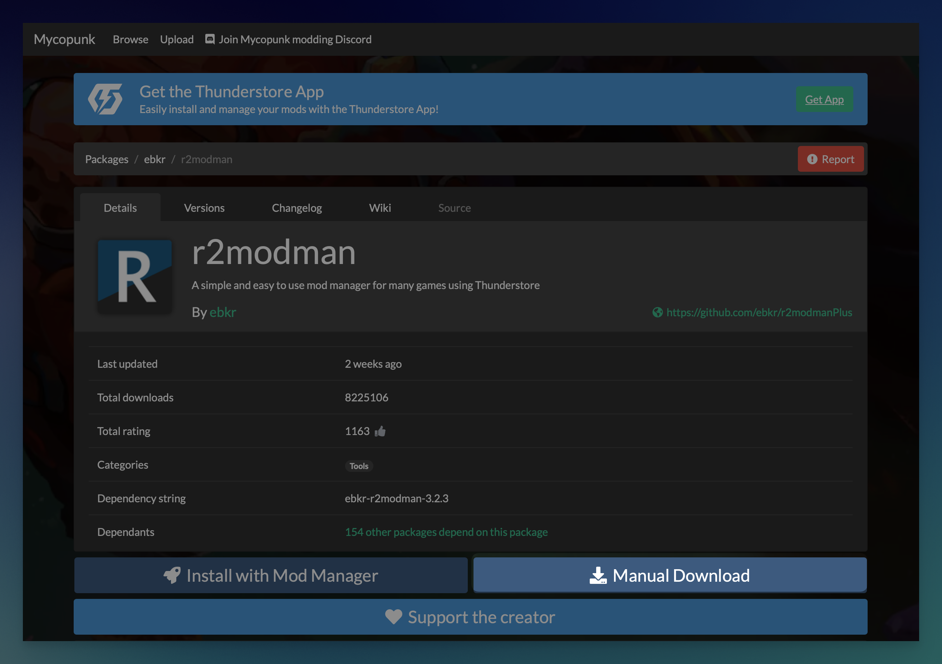942x664 pixels.
Task: Click the globe icon beside GitHub URL
Action: click(657, 312)
